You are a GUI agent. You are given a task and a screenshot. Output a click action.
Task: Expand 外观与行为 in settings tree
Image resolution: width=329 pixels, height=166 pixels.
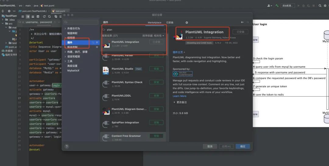click(x=65, y=29)
